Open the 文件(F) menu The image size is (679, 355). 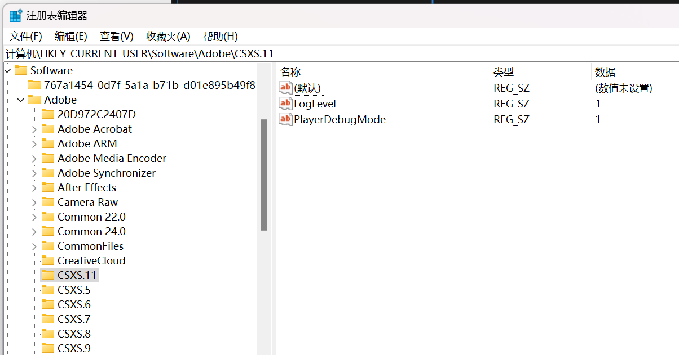click(26, 37)
